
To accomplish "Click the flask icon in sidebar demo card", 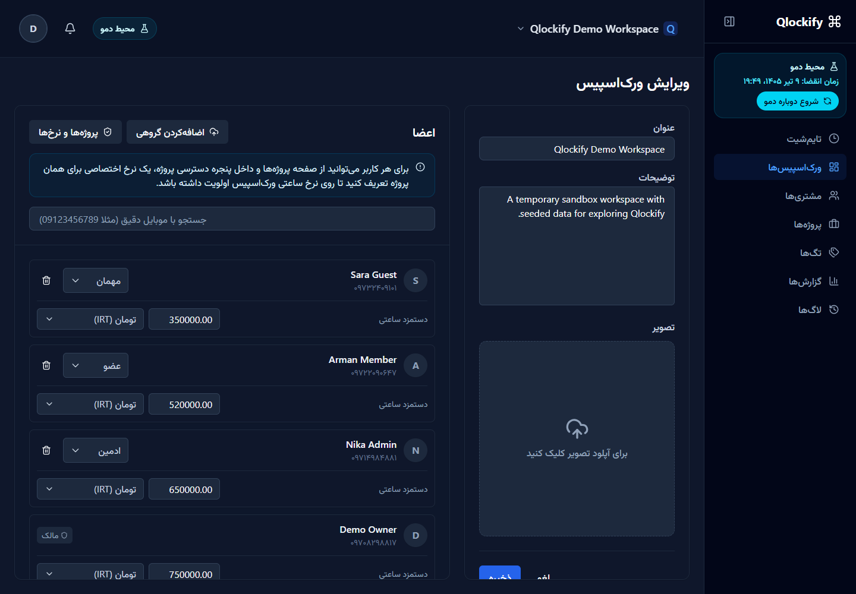I will [x=834, y=67].
